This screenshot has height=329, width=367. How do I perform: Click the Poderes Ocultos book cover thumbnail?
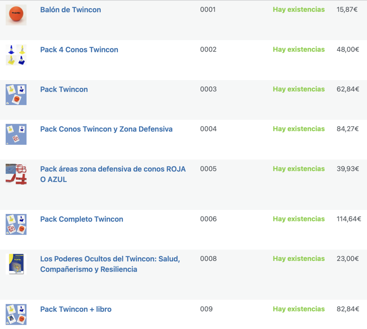pyautogui.click(x=16, y=264)
